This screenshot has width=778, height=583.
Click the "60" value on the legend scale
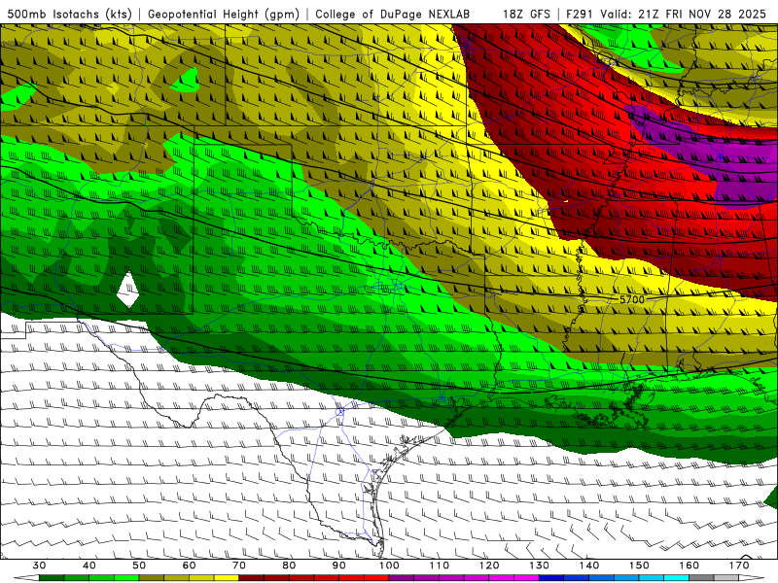189,566
